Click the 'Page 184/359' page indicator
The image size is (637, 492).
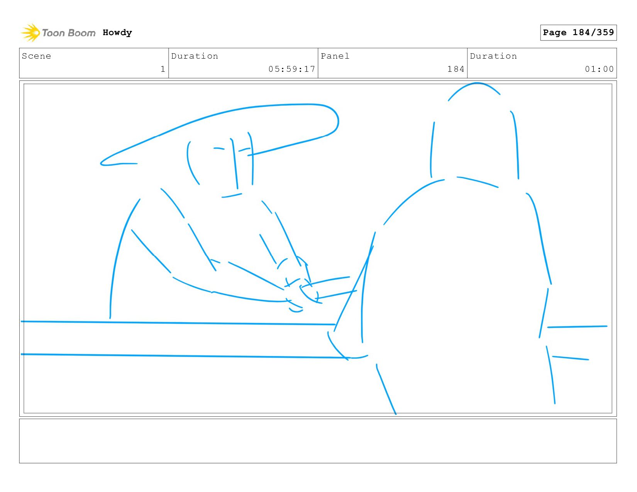(x=578, y=32)
